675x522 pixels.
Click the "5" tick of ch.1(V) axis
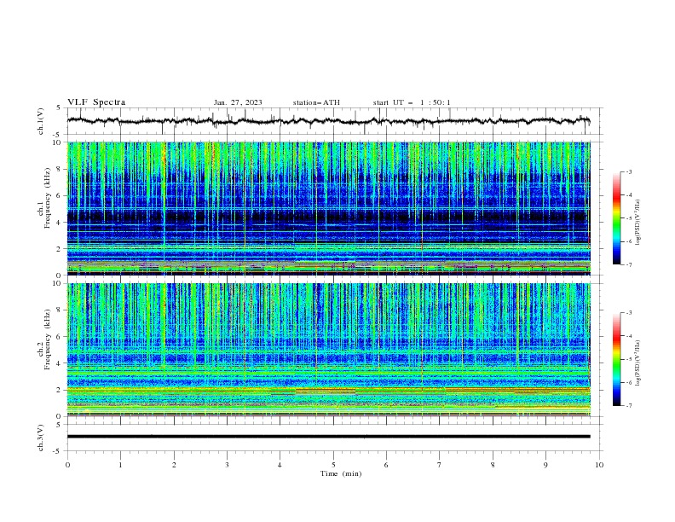[60, 108]
